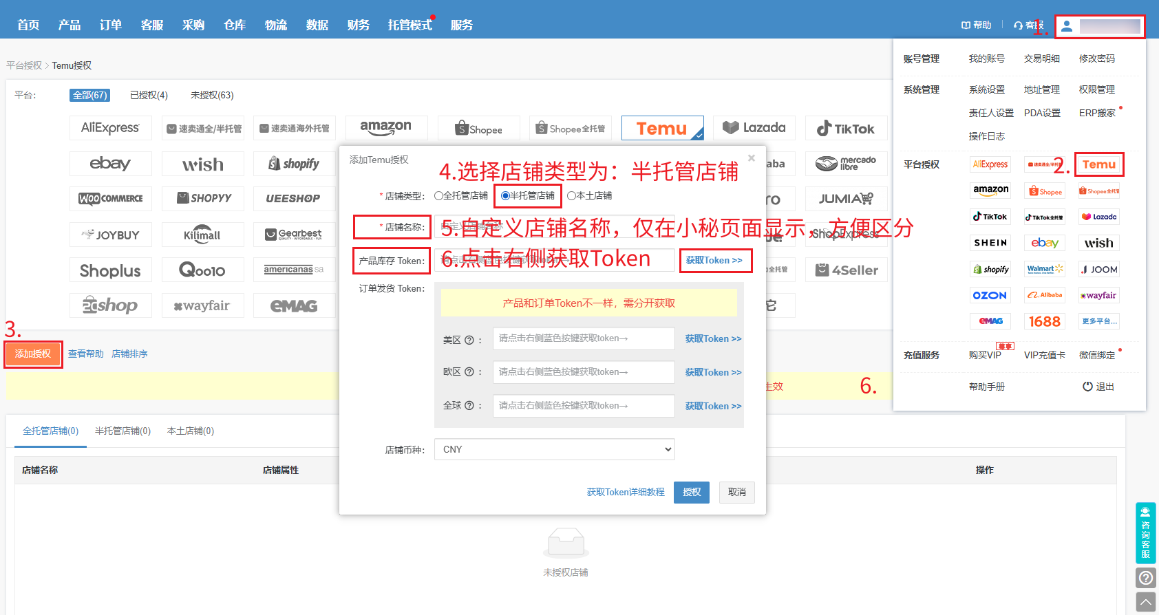Select the AliExpress platform logo
Screen dimensions: 1159x615
click(x=110, y=128)
